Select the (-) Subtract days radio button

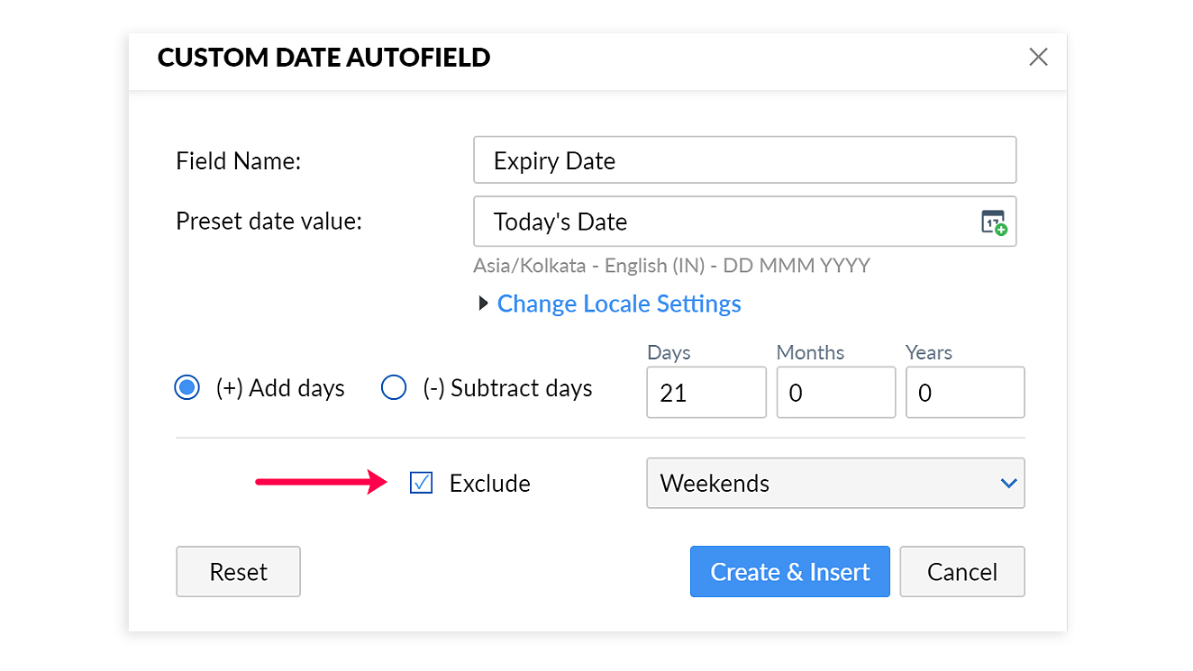[x=394, y=388]
